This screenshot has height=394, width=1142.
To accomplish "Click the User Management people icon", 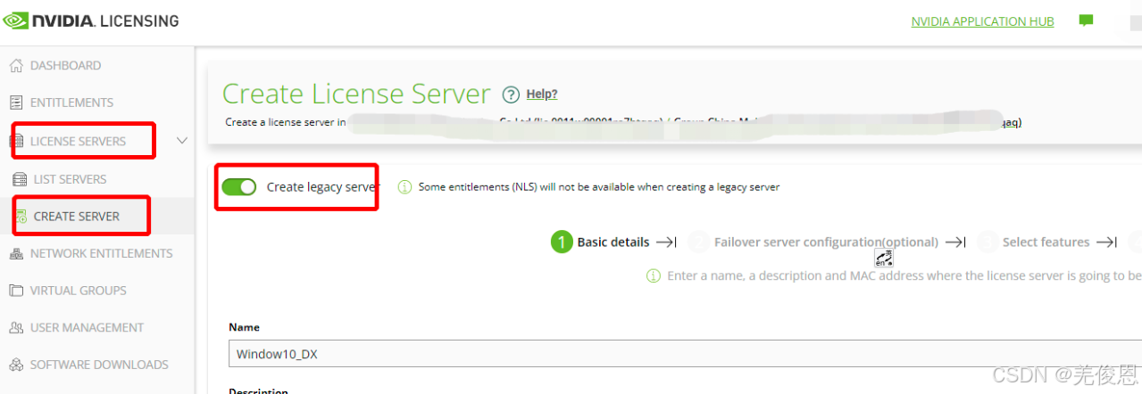I will (15, 328).
